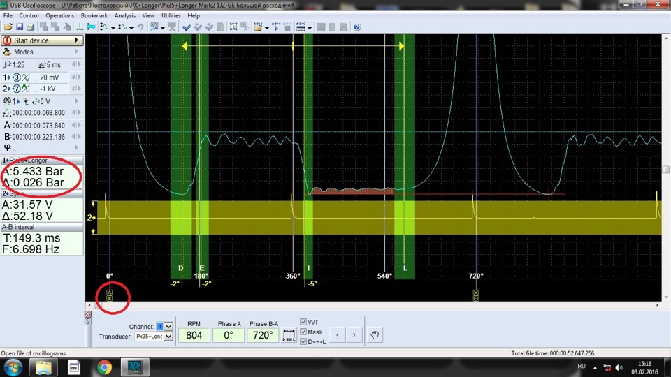671x377 pixels.
Task: Open the Bookmark menu
Action: point(94,15)
